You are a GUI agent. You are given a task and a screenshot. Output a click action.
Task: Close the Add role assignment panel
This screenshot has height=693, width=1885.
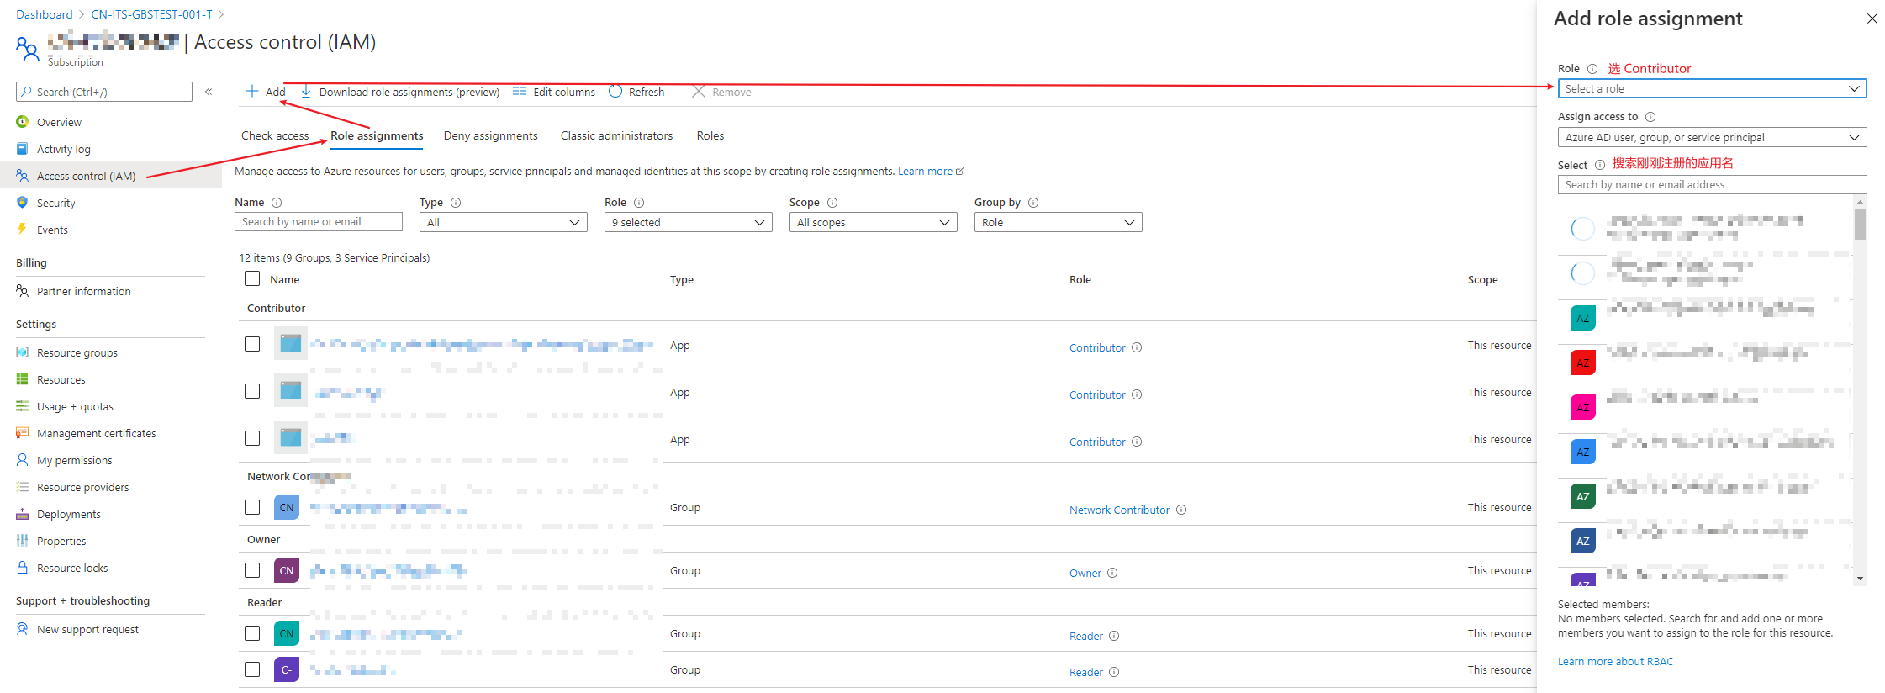point(1872,19)
